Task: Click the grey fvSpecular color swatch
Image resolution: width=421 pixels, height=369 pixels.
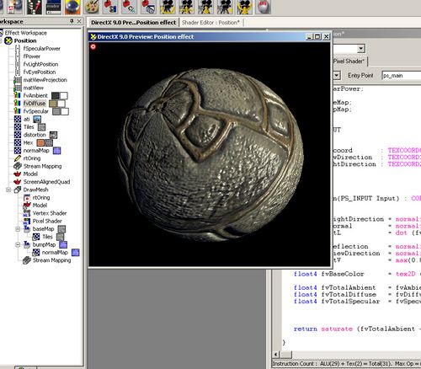Action: pyautogui.click(x=56, y=111)
